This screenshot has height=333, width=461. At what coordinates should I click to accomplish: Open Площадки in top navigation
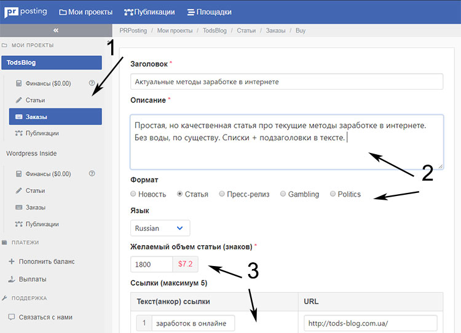click(x=210, y=12)
